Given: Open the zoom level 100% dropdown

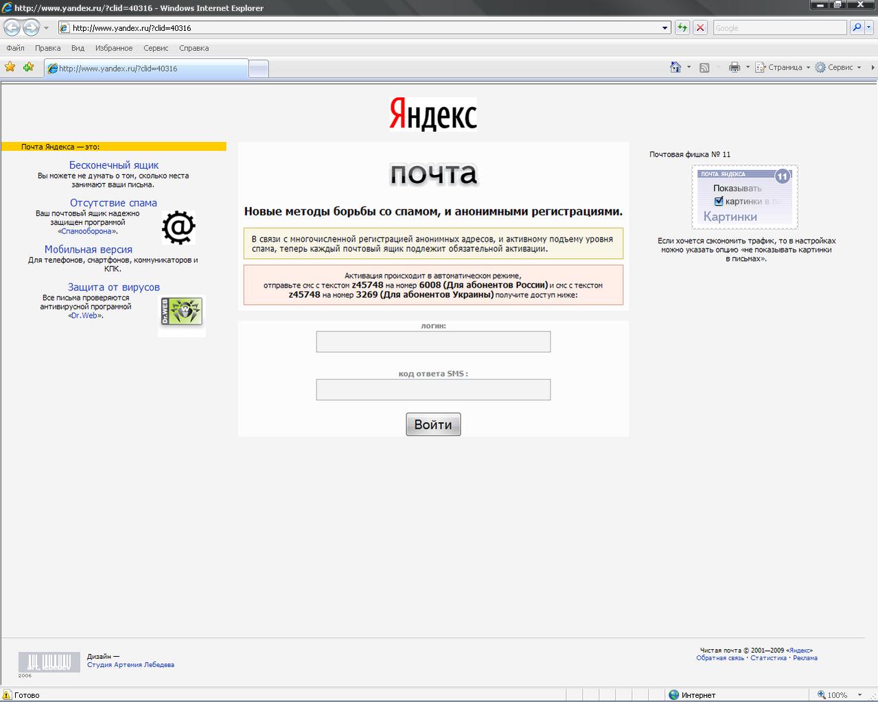Looking at the screenshot, I should tap(859, 695).
